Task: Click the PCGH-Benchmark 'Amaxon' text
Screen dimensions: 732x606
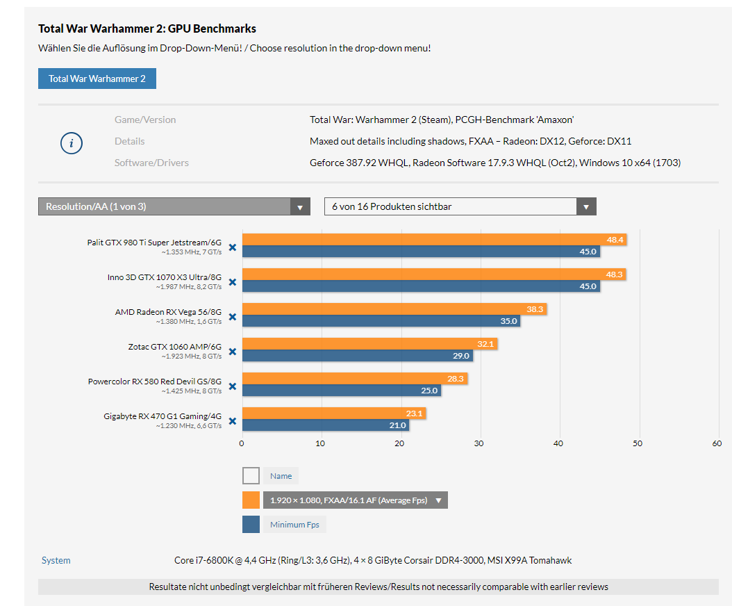Action: pos(515,120)
